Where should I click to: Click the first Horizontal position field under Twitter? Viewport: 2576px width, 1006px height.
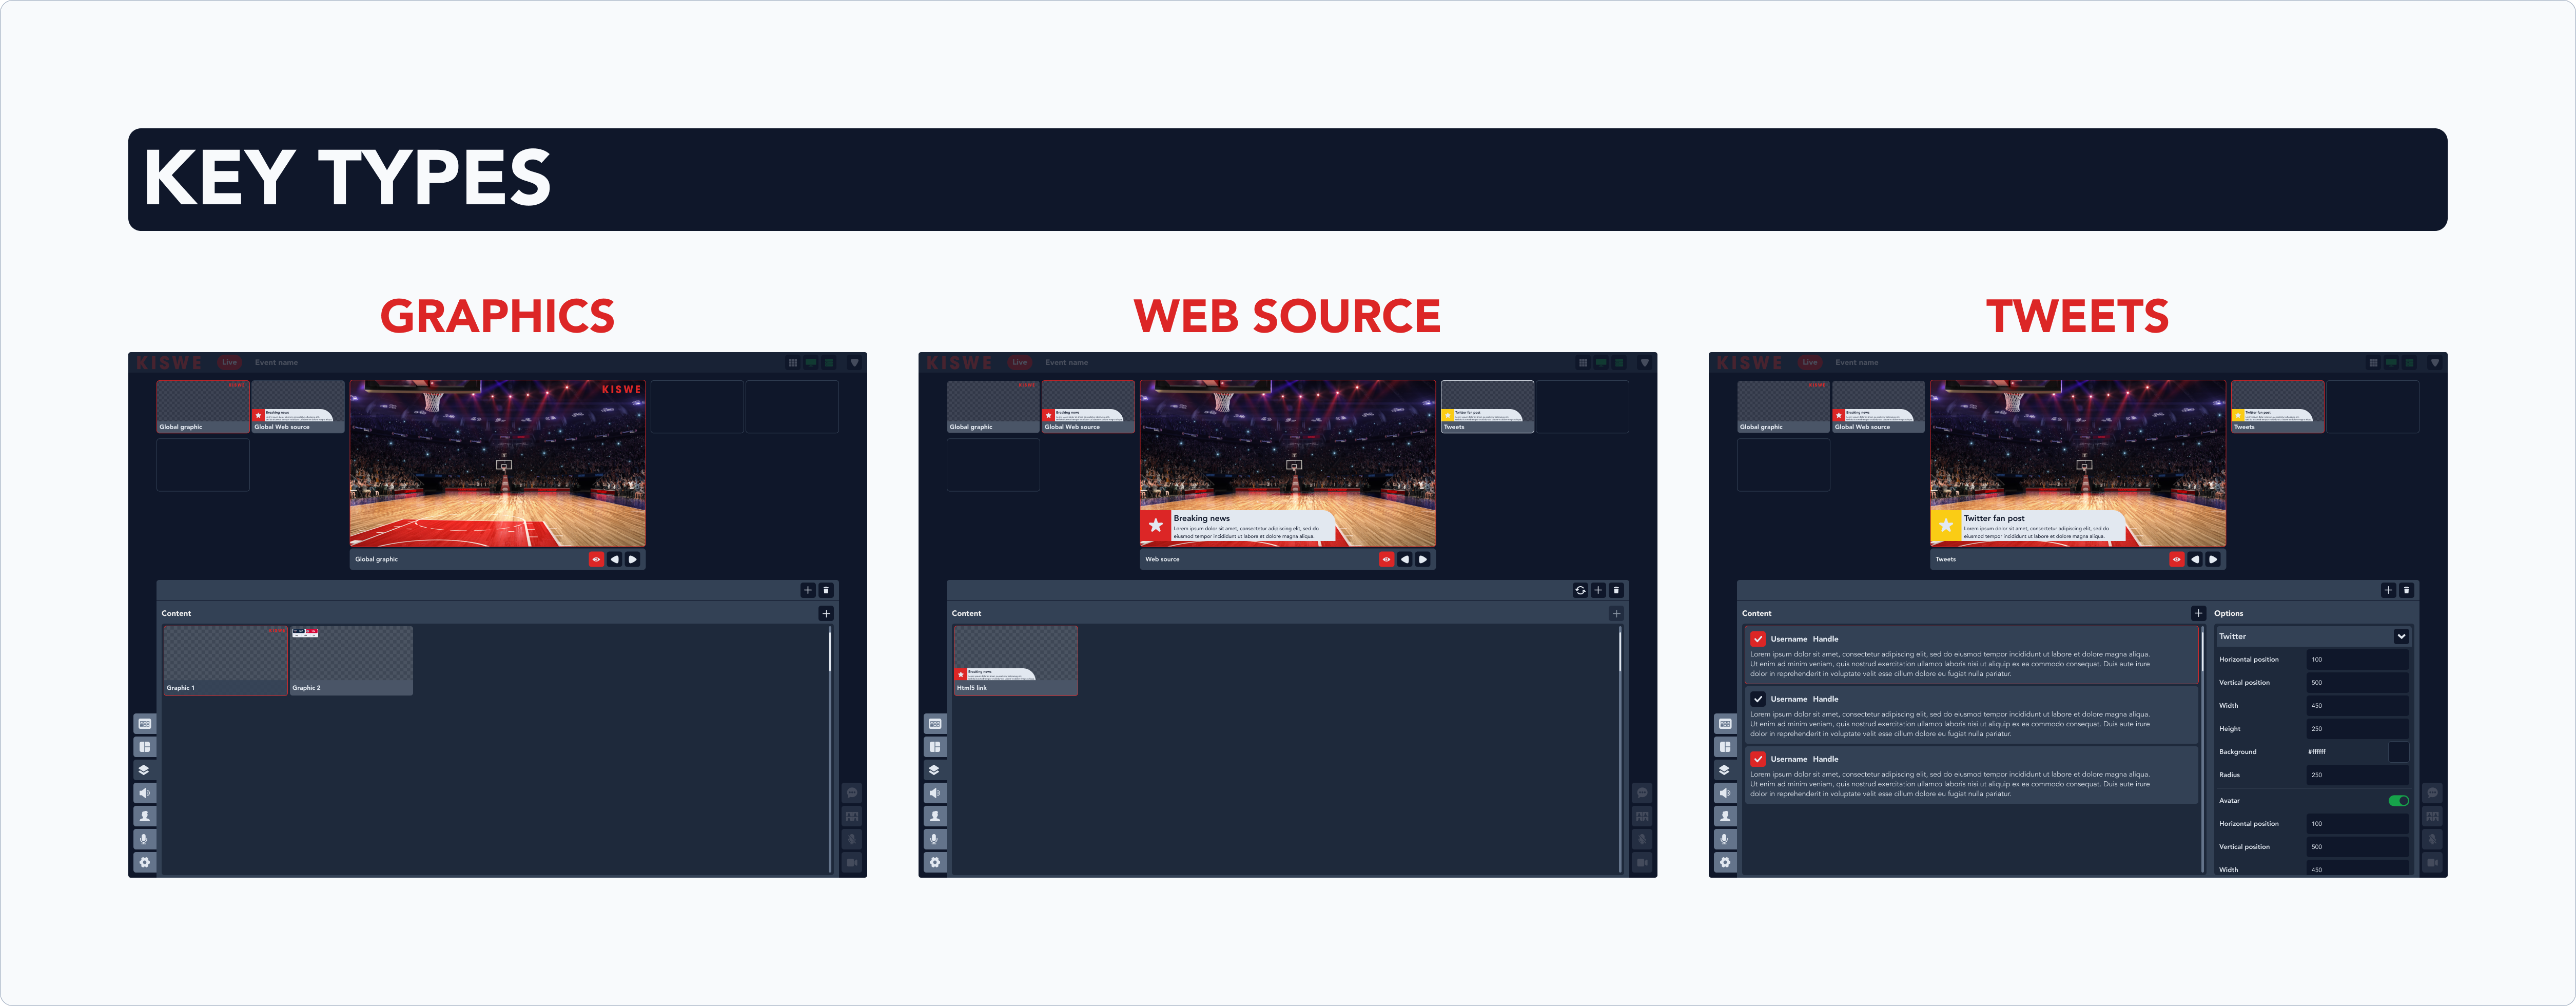(2357, 659)
